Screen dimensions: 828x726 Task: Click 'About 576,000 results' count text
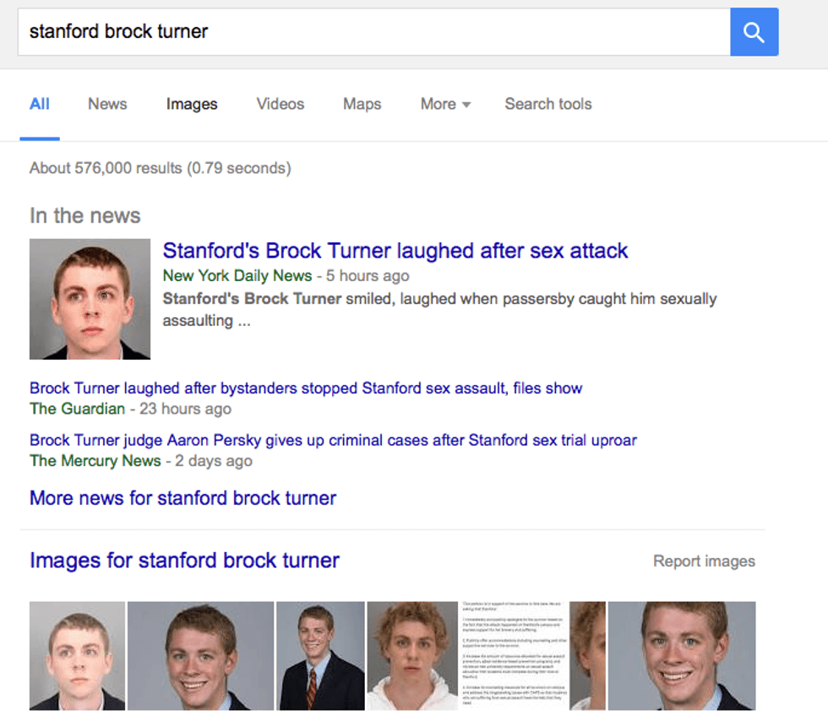160,168
